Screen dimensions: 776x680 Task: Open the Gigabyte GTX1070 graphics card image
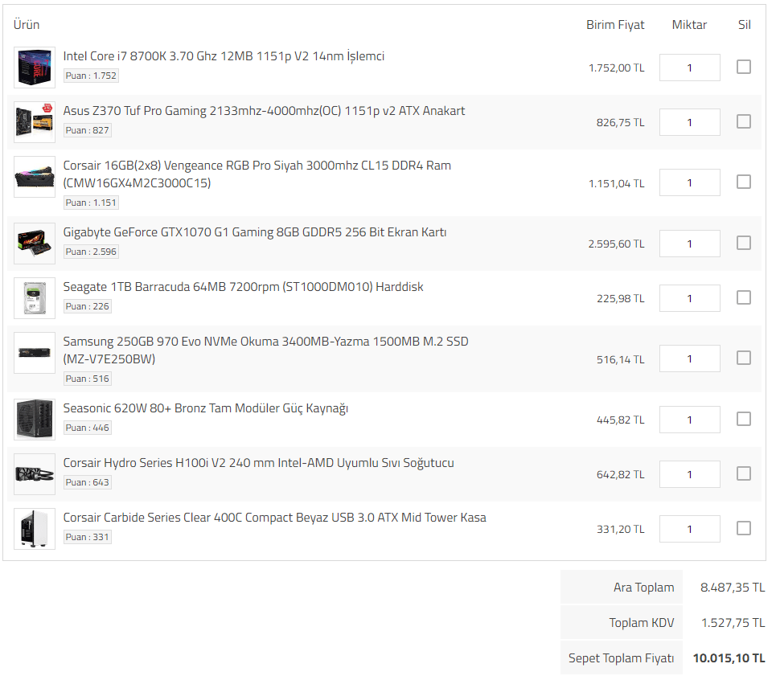click(35, 244)
